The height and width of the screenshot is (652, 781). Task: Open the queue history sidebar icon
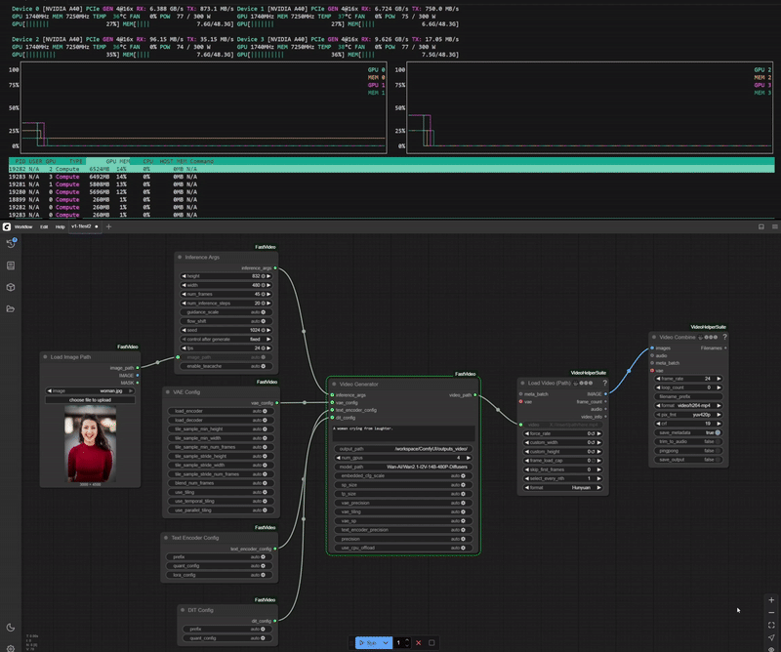[11, 244]
